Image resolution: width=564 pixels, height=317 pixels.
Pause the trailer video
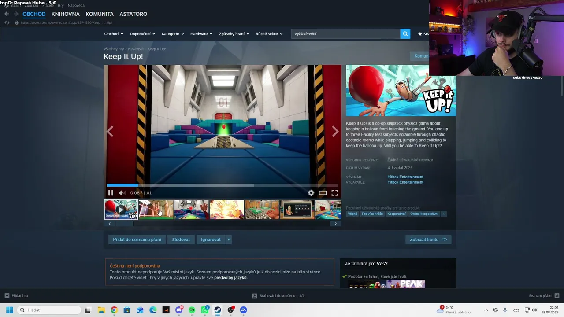coord(111,193)
